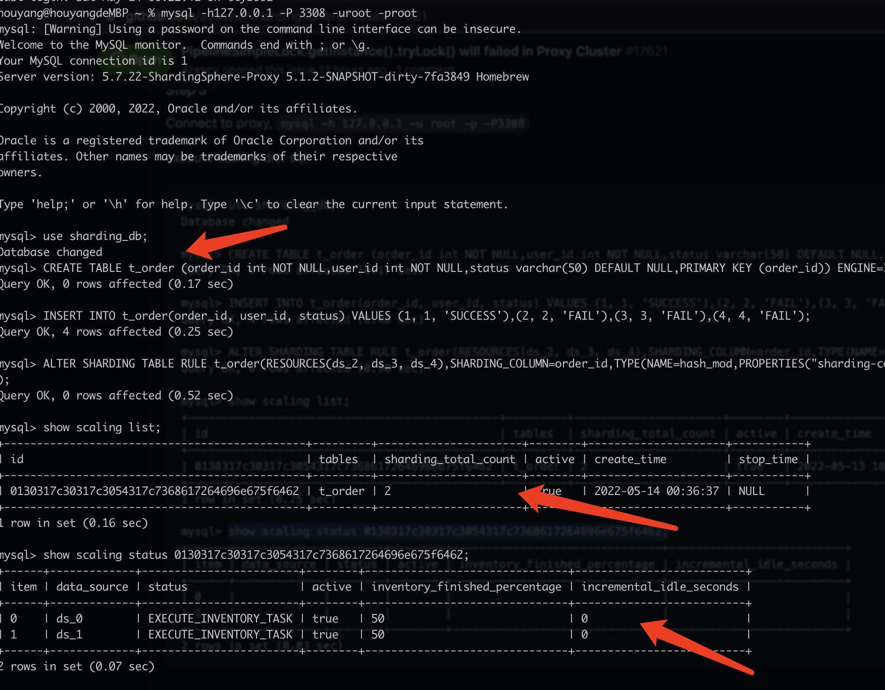The height and width of the screenshot is (690, 885).
Task: Select the 'show scaling list;' command
Action: pyautogui.click(x=101, y=427)
